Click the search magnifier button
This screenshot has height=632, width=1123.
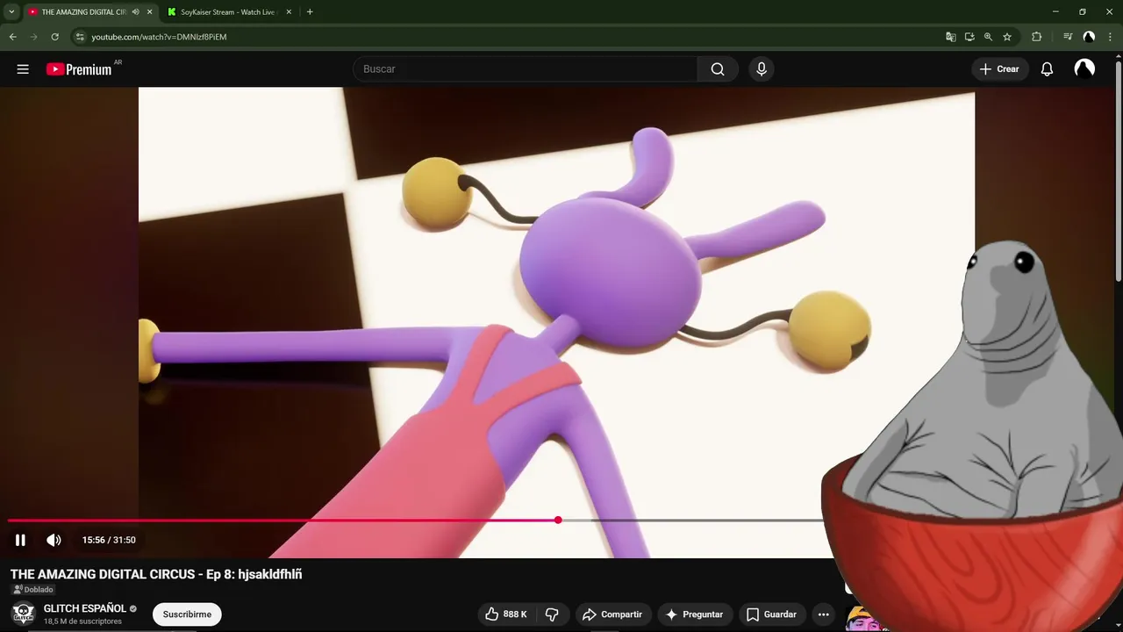[718, 69]
